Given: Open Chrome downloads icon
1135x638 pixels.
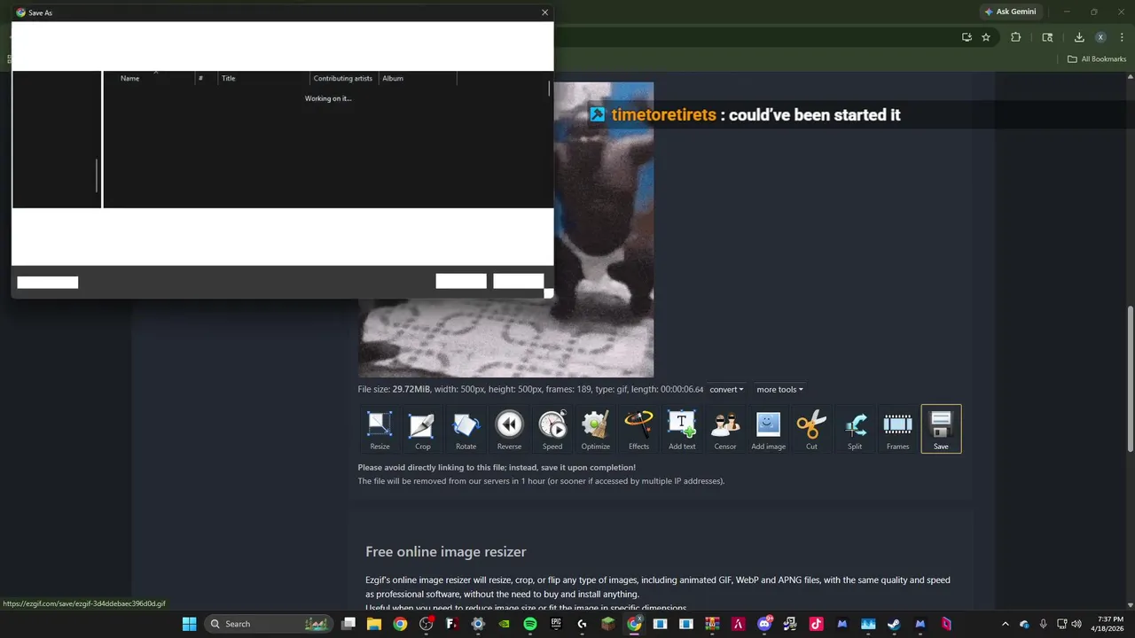Looking at the screenshot, I should [1079, 37].
